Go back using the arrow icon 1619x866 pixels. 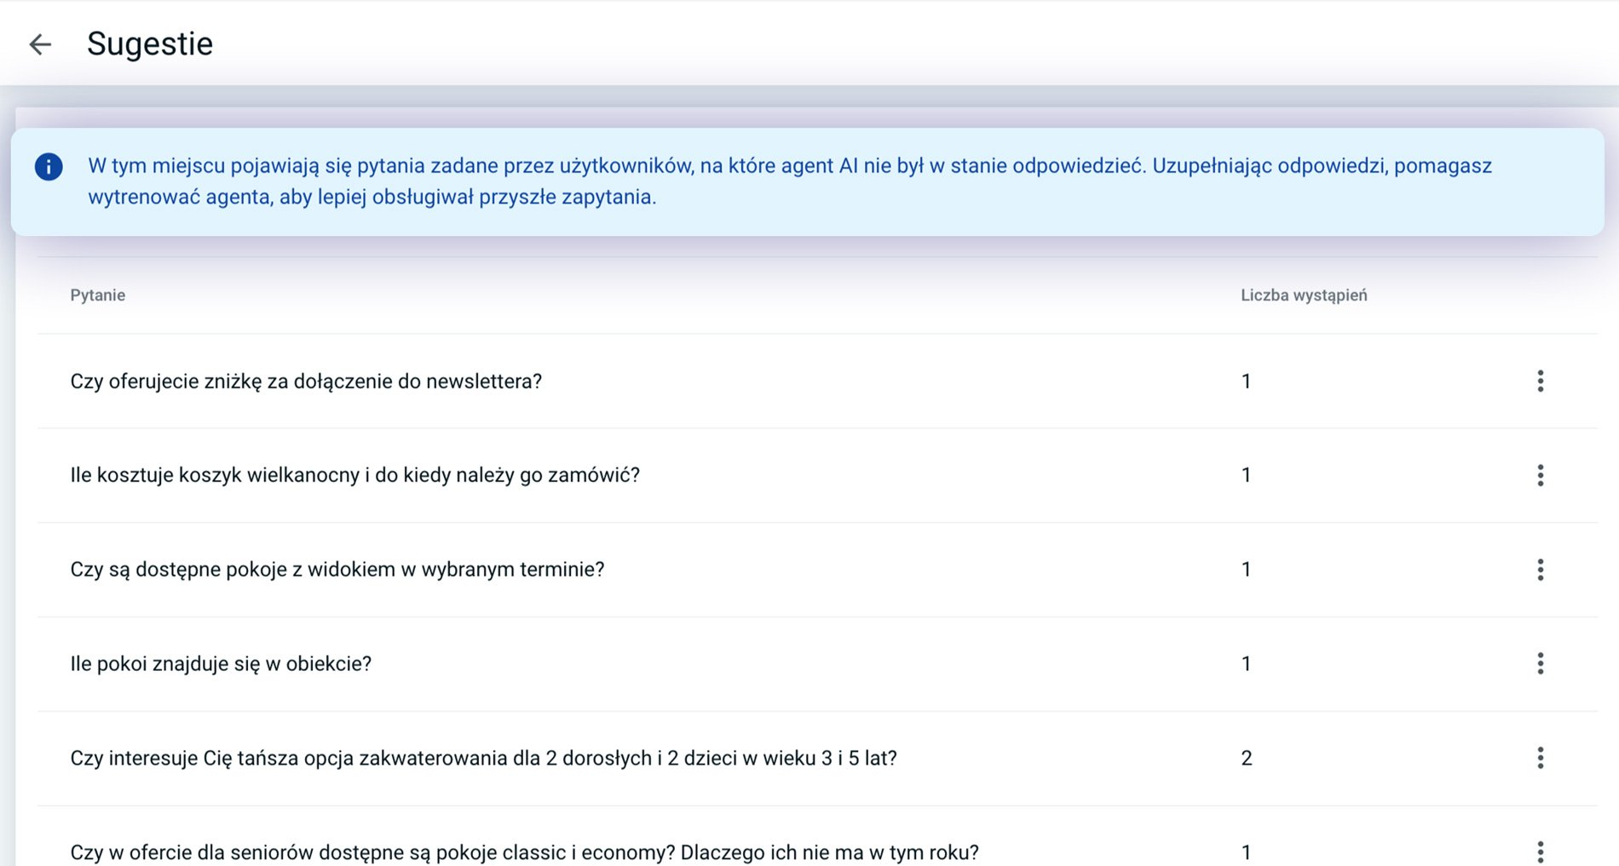pos(40,44)
